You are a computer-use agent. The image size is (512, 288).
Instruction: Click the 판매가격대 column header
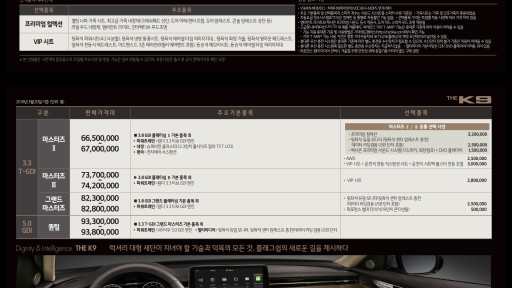pyautogui.click(x=99, y=112)
